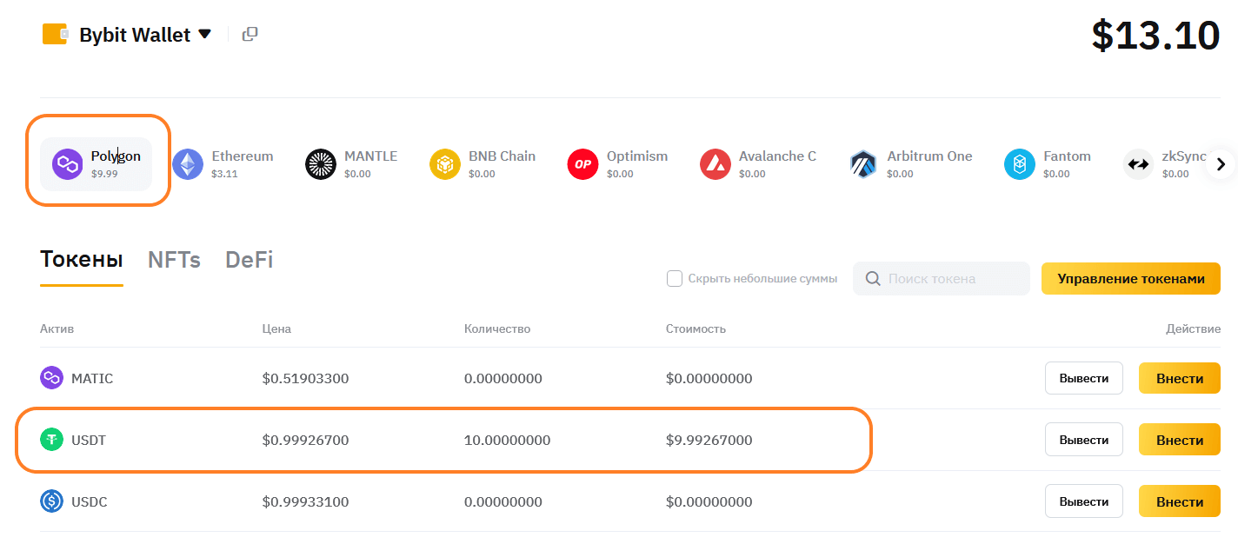Enable the Скрыть небольшие суммы checkbox

(674, 279)
